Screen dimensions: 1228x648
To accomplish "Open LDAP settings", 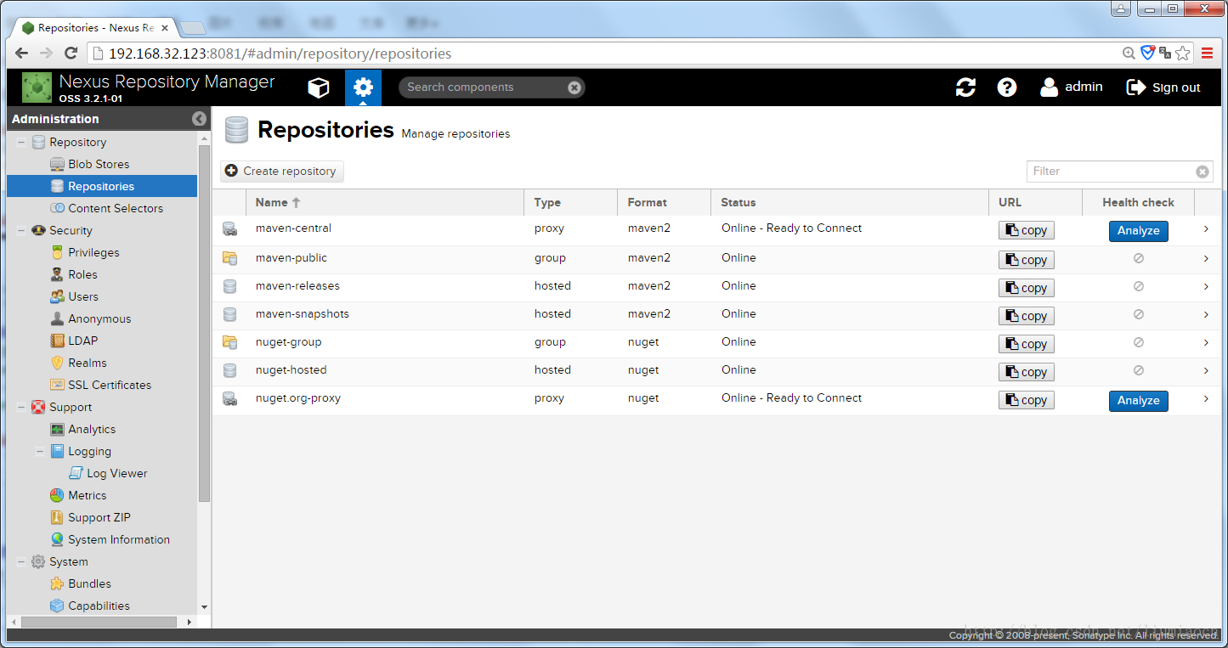I will [82, 341].
